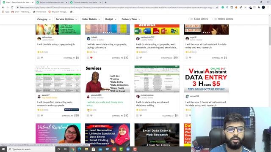271x152 pixels.
Task: Open list menu icon on 'excel word database editing' gig
Action: [137, 116]
